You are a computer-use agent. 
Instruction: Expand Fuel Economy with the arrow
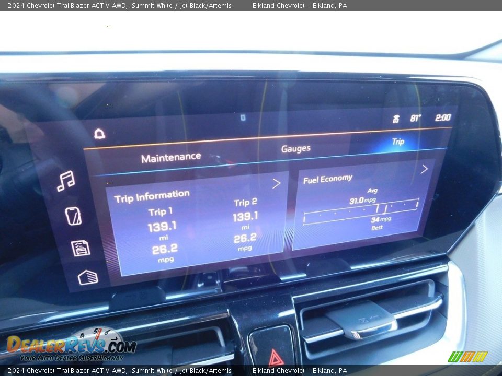tap(424, 169)
